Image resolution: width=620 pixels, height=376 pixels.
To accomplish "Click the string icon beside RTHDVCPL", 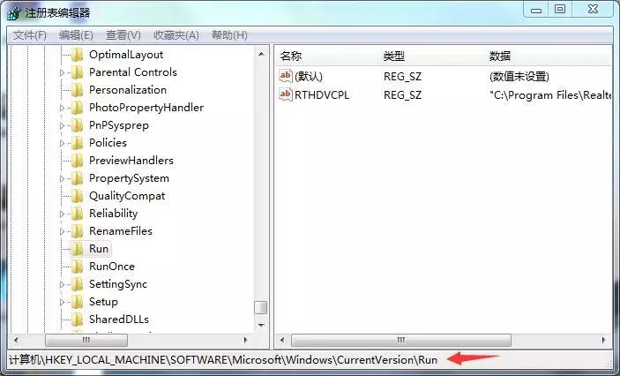I will [285, 94].
